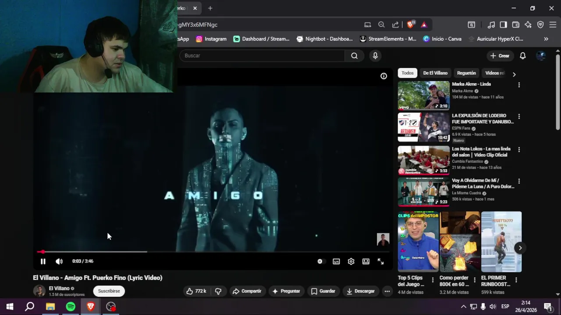
Task: Like the video with 772 k
Action: coord(196,291)
